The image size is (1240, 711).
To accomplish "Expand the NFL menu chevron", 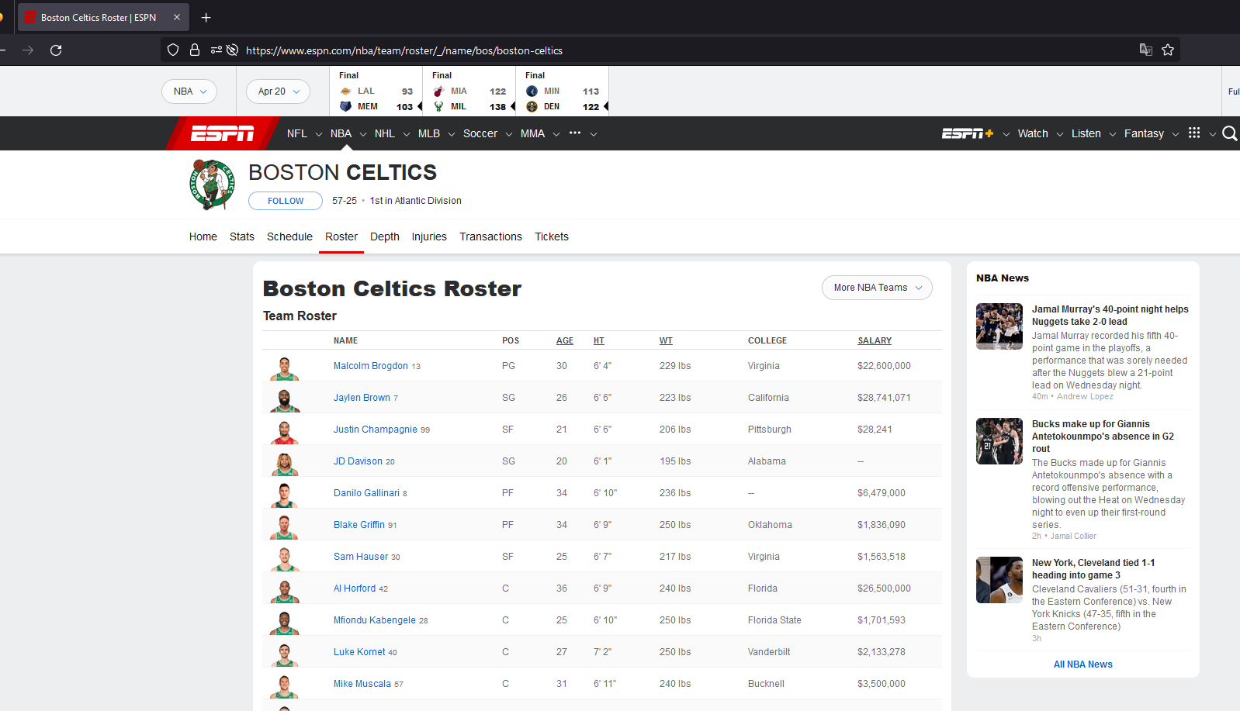I will [x=318, y=134].
